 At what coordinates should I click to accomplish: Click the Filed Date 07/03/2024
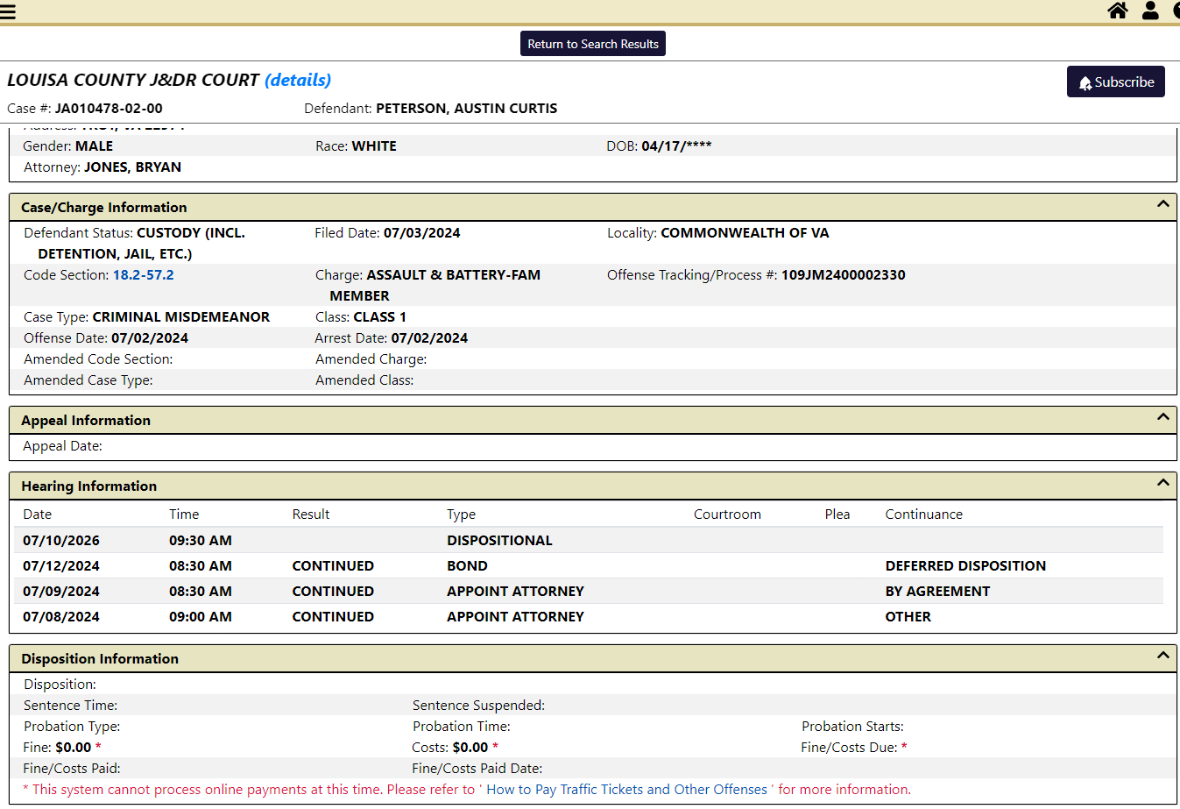422,233
